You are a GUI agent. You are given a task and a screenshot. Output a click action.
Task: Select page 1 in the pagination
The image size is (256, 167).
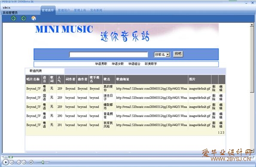pos(219,133)
